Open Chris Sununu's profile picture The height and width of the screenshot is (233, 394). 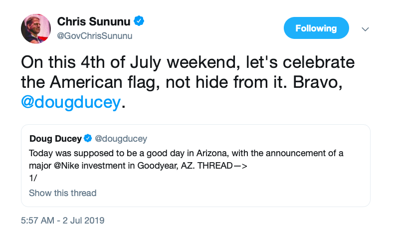click(36, 28)
